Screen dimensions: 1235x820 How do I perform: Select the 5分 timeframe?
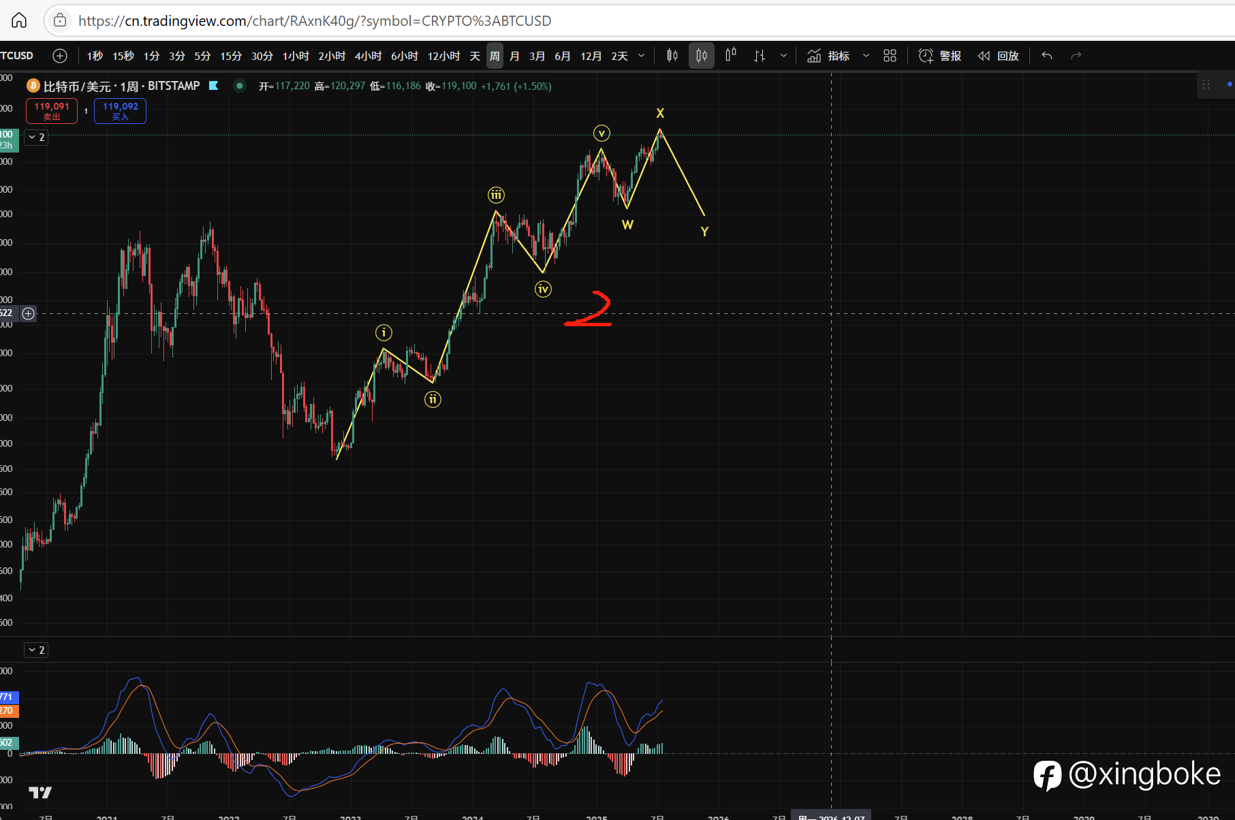point(202,56)
